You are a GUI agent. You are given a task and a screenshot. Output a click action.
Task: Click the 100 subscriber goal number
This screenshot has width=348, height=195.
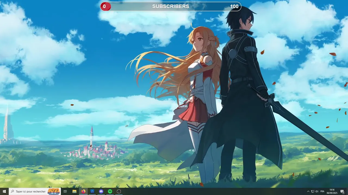(x=234, y=6)
